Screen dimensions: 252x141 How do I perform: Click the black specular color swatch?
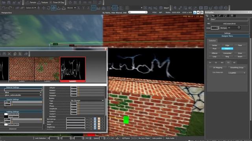6,117
